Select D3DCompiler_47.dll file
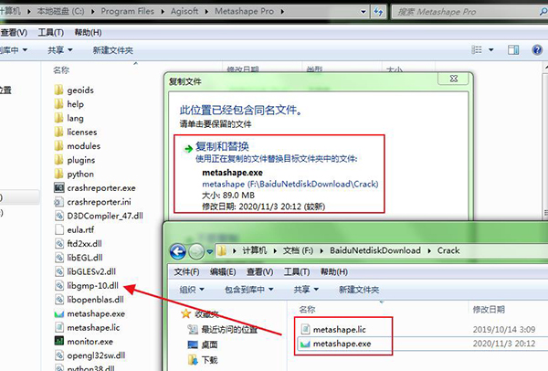548x371 pixels. pyautogui.click(x=99, y=216)
